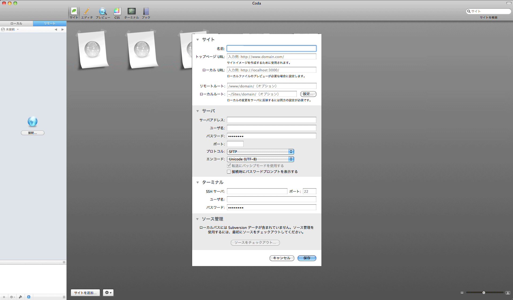Focus the server パスワード field
The width and height of the screenshot is (513, 300).
[272, 136]
